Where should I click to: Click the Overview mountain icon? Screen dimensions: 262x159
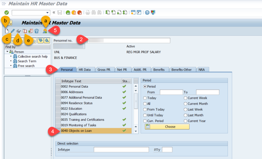click(x=45, y=31)
